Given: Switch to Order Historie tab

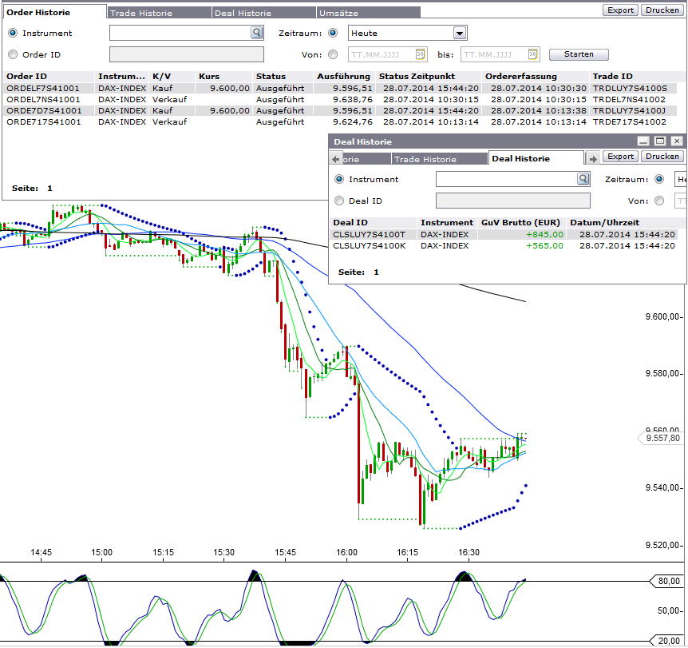Looking at the screenshot, I should pos(54,12).
